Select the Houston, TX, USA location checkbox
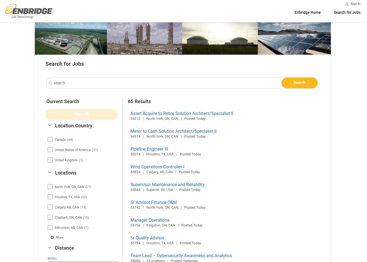Screen dimensions: 367x262 [50, 197]
